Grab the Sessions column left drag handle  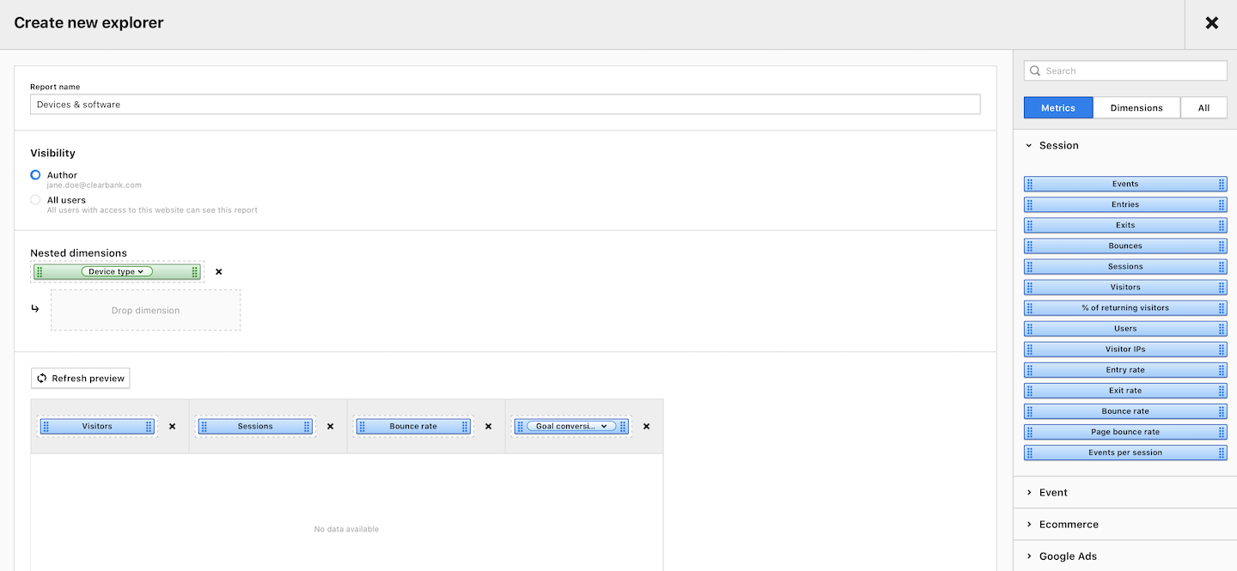coord(204,426)
